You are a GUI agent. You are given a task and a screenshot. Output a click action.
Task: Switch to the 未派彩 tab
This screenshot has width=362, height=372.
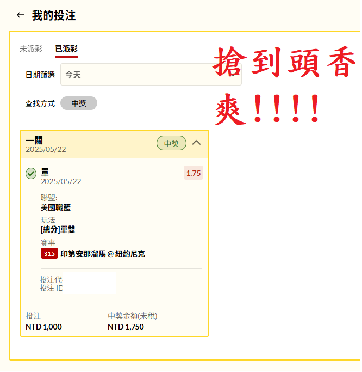31,49
